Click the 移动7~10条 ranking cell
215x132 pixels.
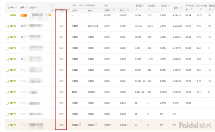tap(93, 26)
